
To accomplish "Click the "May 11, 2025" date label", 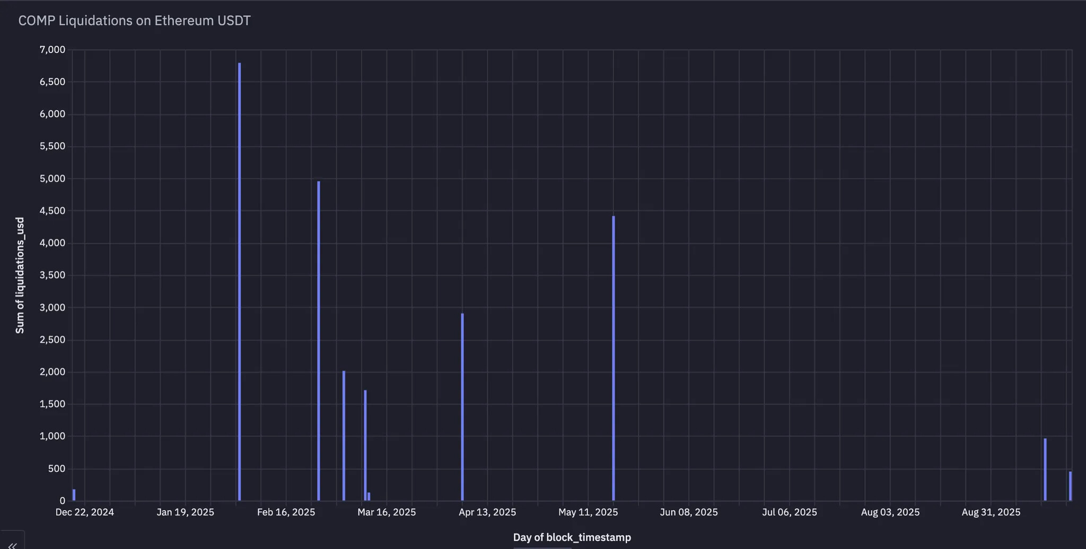I will (588, 512).
